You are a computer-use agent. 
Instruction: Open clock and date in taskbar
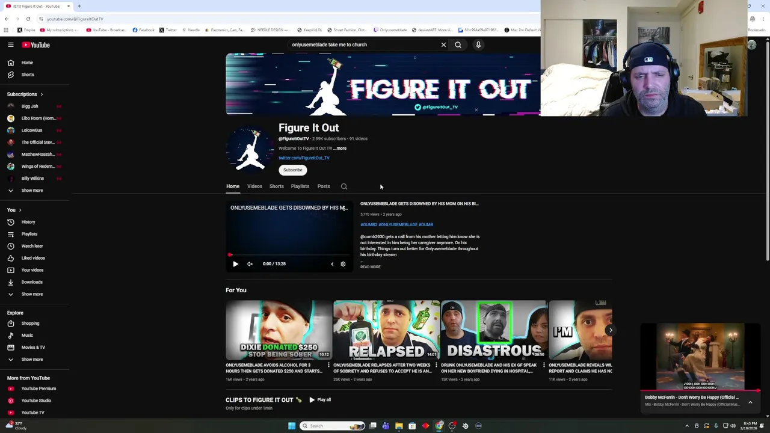750,426
